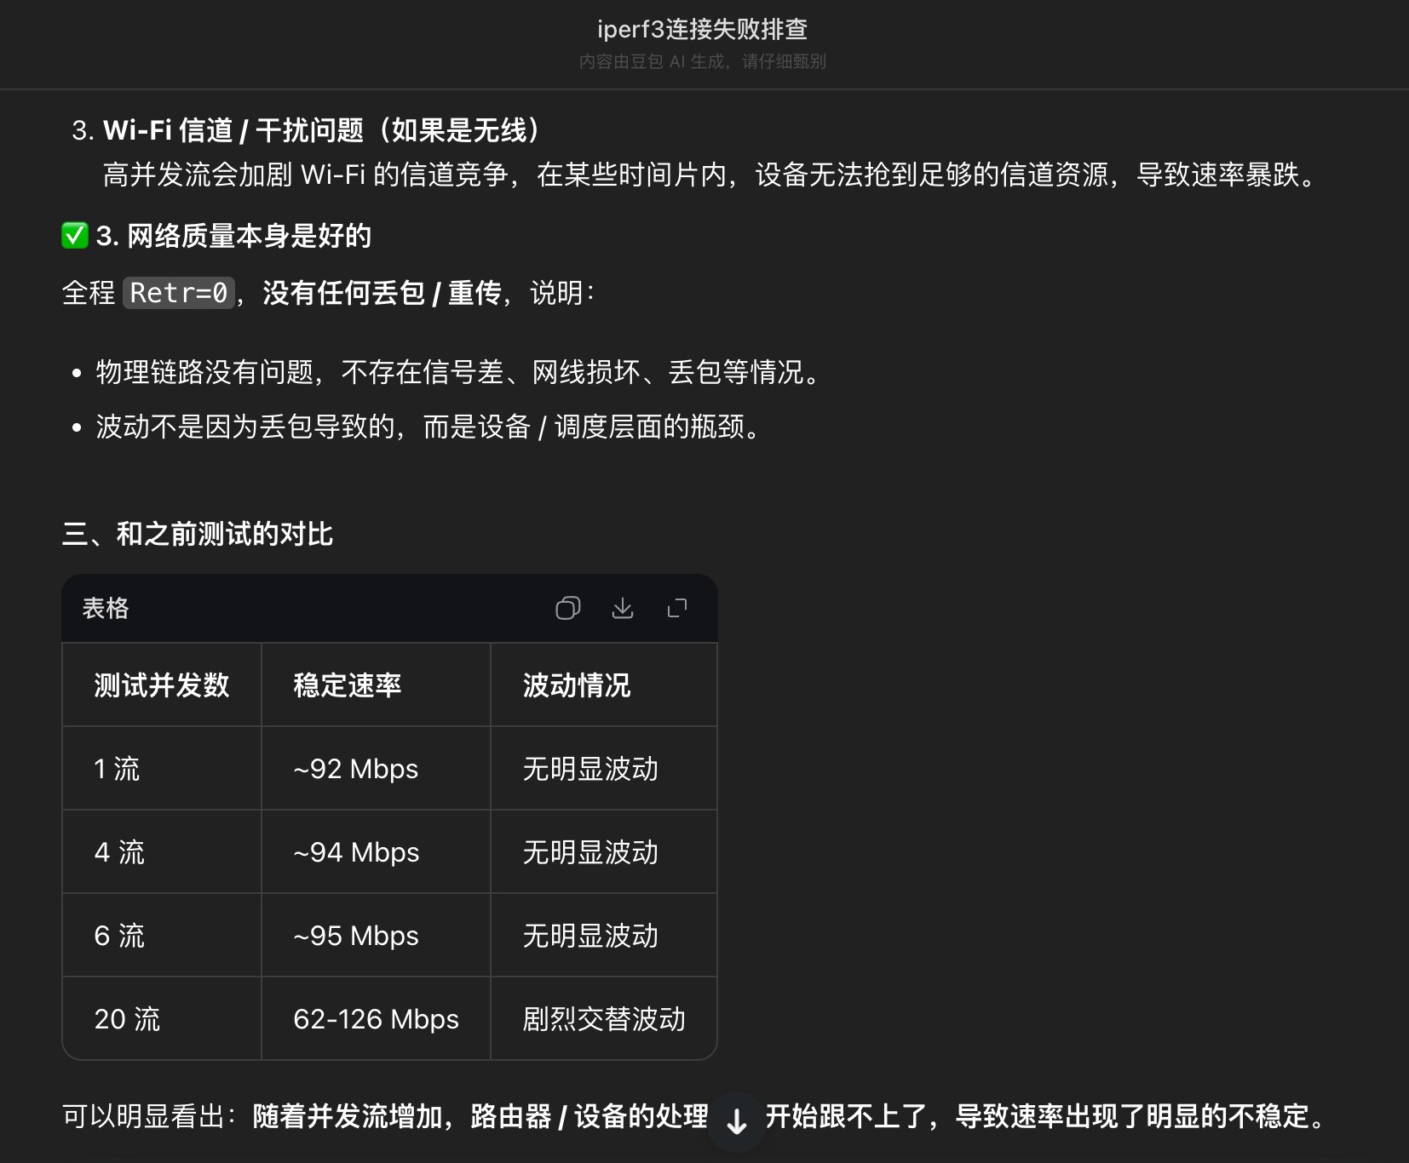This screenshot has height=1163, width=1409.
Task: Click the bullet starting 波动不是因为丢包导致的
Action: tap(428, 427)
